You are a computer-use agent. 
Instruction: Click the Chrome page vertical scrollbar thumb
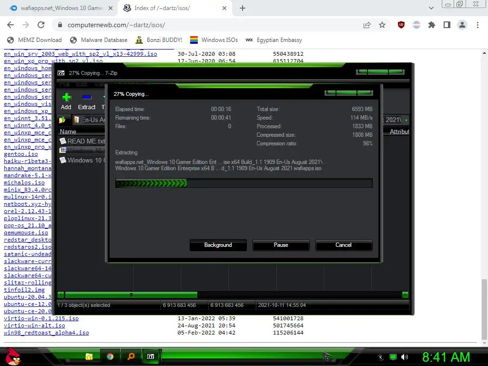click(x=484, y=309)
